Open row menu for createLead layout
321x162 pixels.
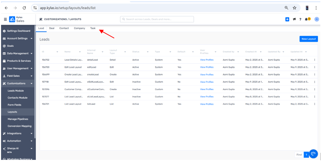[x=315, y=74]
